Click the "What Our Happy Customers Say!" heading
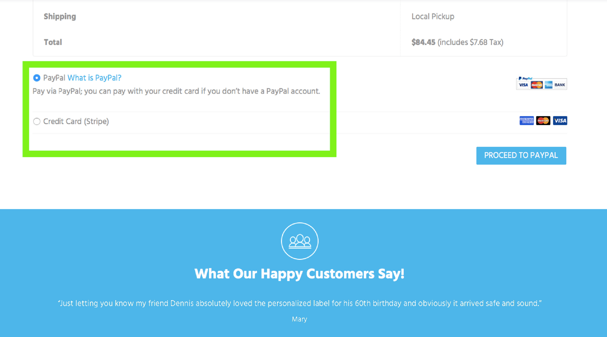607x337 pixels. click(299, 274)
